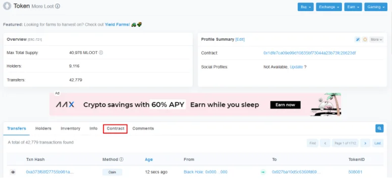392x193 pixels.
Task: Open the Info tab
Action: point(93,128)
